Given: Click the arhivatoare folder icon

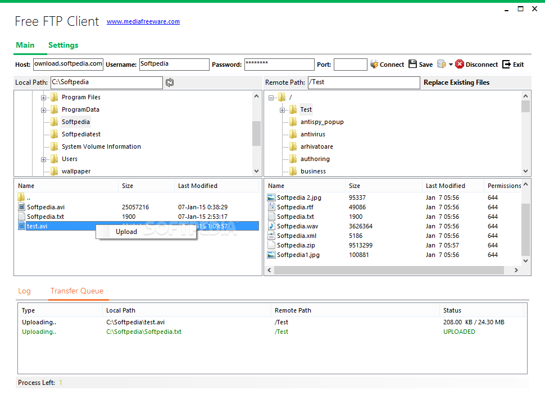Looking at the screenshot, I should (293, 146).
